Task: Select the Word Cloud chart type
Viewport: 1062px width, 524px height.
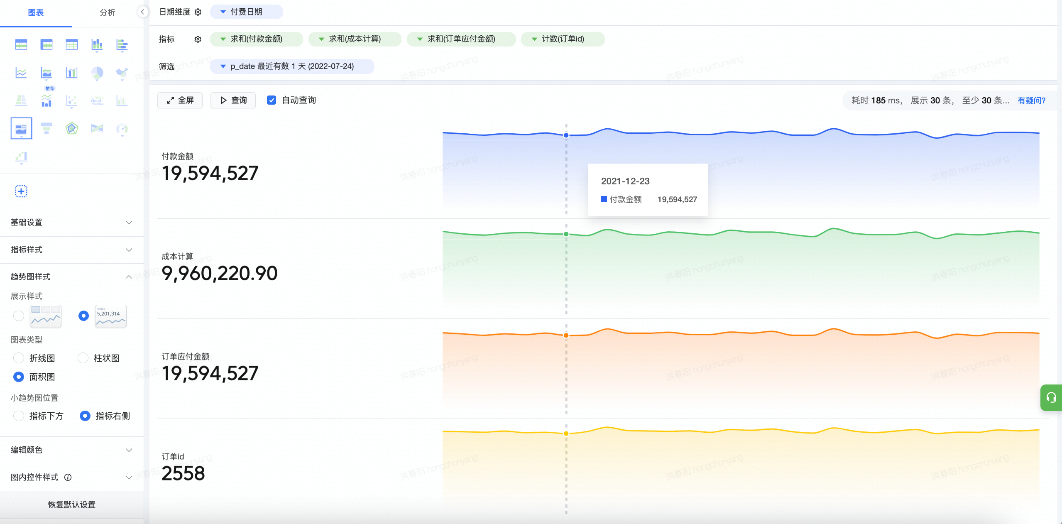Action: 97,100
